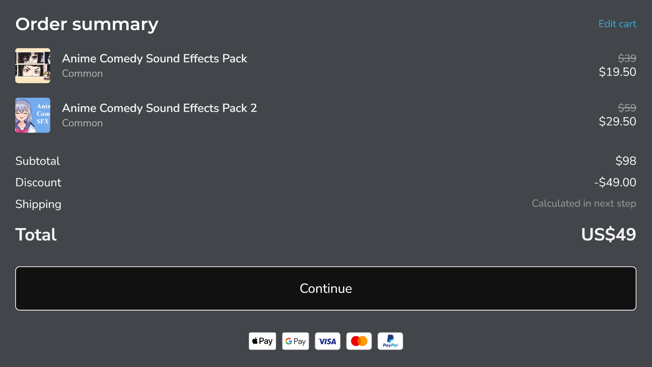Click the Visa card icon

327,341
